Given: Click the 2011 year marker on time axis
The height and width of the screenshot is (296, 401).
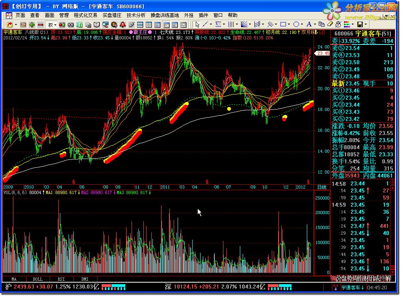Looking at the screenshot, I should (x=165, y=187).
